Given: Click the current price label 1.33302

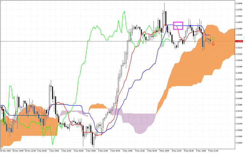Looking at the screenshot, I should (x=239, y=41).
